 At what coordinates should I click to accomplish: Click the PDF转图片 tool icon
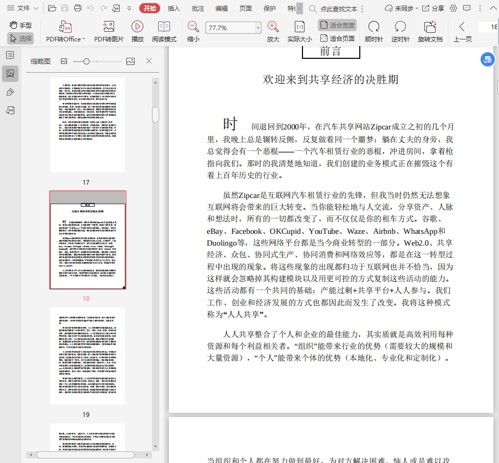[x=109, y=27]
